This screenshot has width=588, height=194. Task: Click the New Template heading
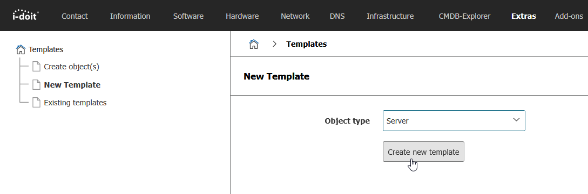[276, 76]
